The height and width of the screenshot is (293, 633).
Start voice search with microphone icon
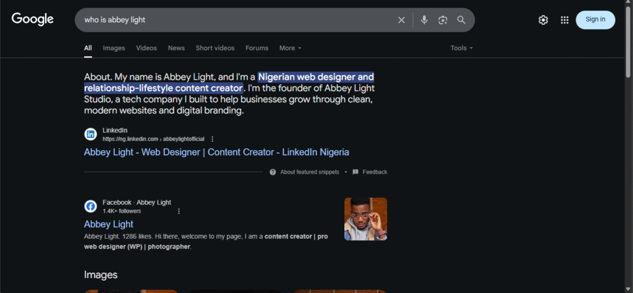coord(424,20)
